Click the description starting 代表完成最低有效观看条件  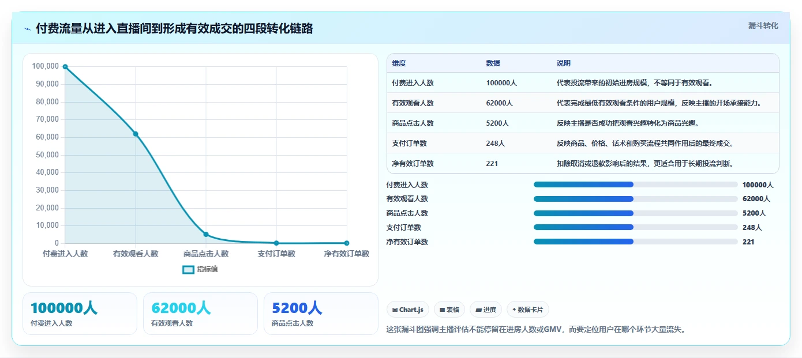tap(659, 103)
